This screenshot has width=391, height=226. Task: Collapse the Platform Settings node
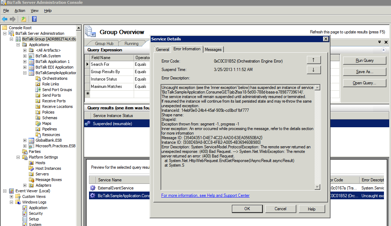[x=18, y=157]
